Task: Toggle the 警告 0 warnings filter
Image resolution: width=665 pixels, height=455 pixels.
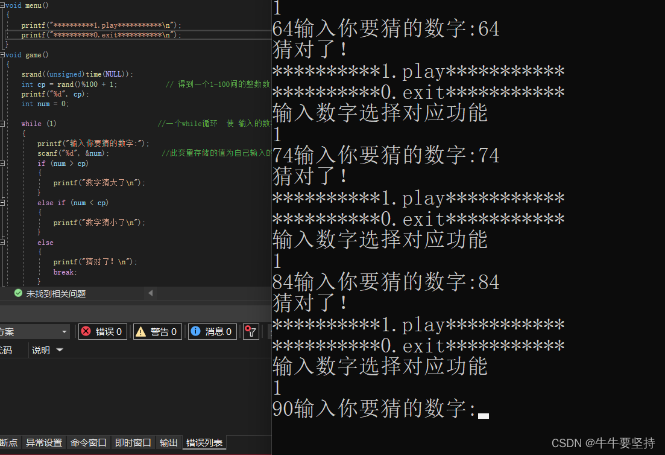Action: (157, 331)
